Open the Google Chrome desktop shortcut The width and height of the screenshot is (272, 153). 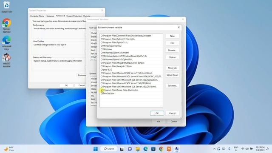(7, 25)
